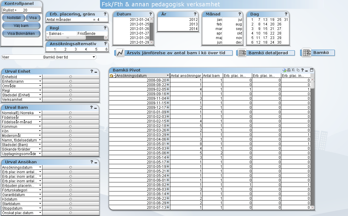
Task: Expand the 2008-08-20 pivot row
Action: pyautogui.click(x=168, y=80)
